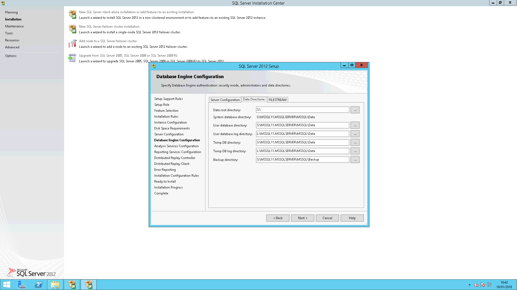Show hidden system tray icons arrow
517x290 pixels.
click(470, 285)
